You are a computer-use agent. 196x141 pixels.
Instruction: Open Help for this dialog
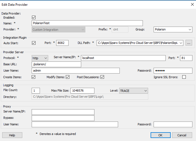(12, 135)
